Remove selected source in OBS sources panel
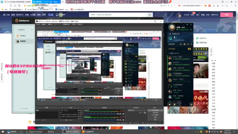The height and width of the screenshot is (134, 238). coord(64,120)
